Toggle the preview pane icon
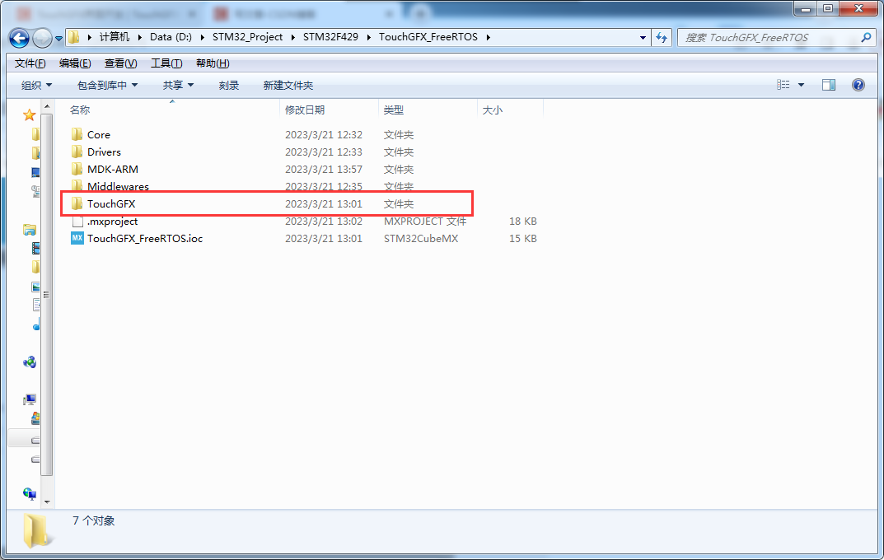 [829, 85]
